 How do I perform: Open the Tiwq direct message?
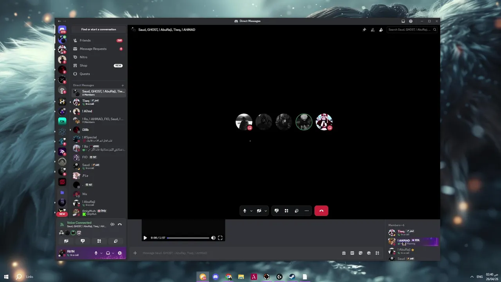pyautogui.click(x=99, y=102)
